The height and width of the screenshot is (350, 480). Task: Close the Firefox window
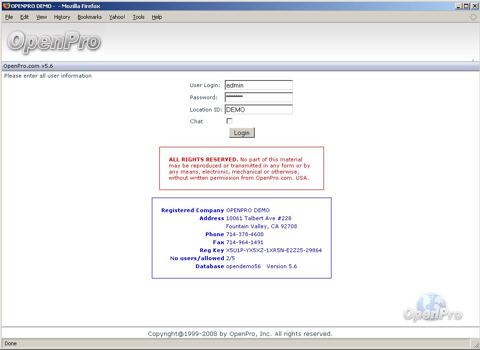(474, 6)
